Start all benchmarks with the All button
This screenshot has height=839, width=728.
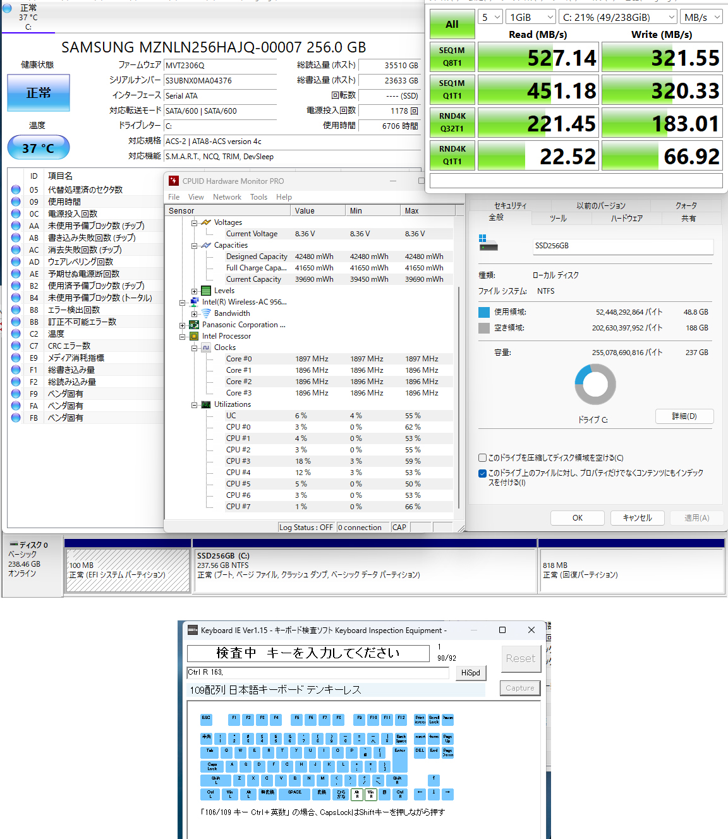452,24
